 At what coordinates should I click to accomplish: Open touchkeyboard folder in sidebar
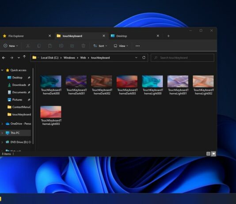pyautogui.click(x=19, y=114)
